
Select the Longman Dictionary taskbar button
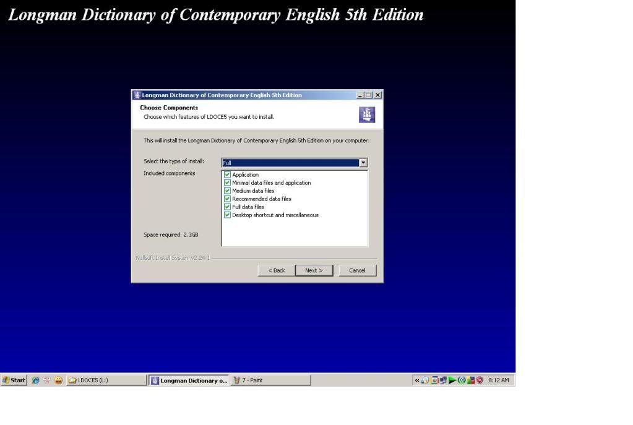[189, 380]
